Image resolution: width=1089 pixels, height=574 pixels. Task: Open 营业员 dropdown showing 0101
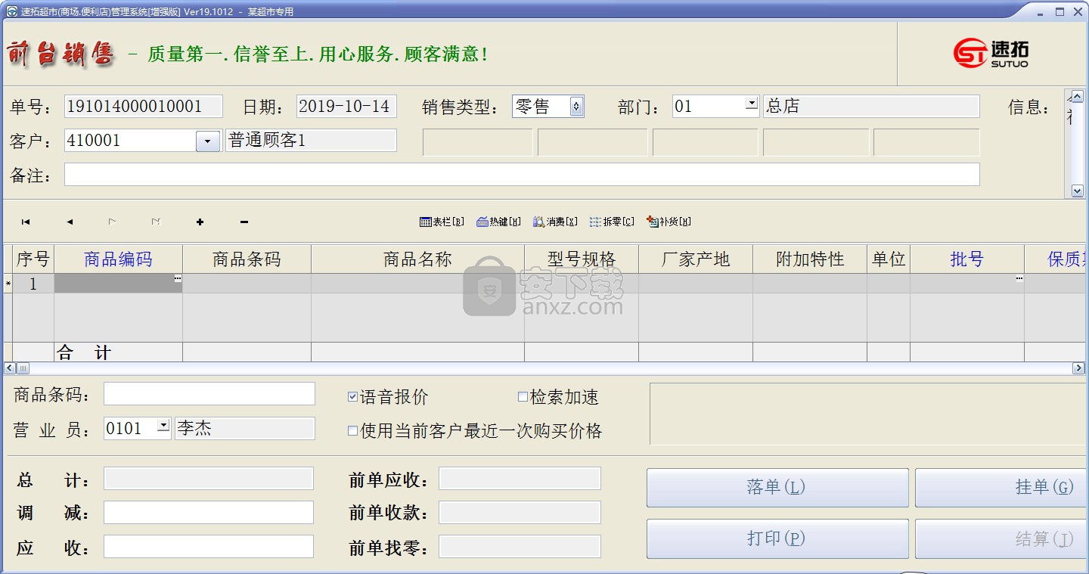(163, 426)
